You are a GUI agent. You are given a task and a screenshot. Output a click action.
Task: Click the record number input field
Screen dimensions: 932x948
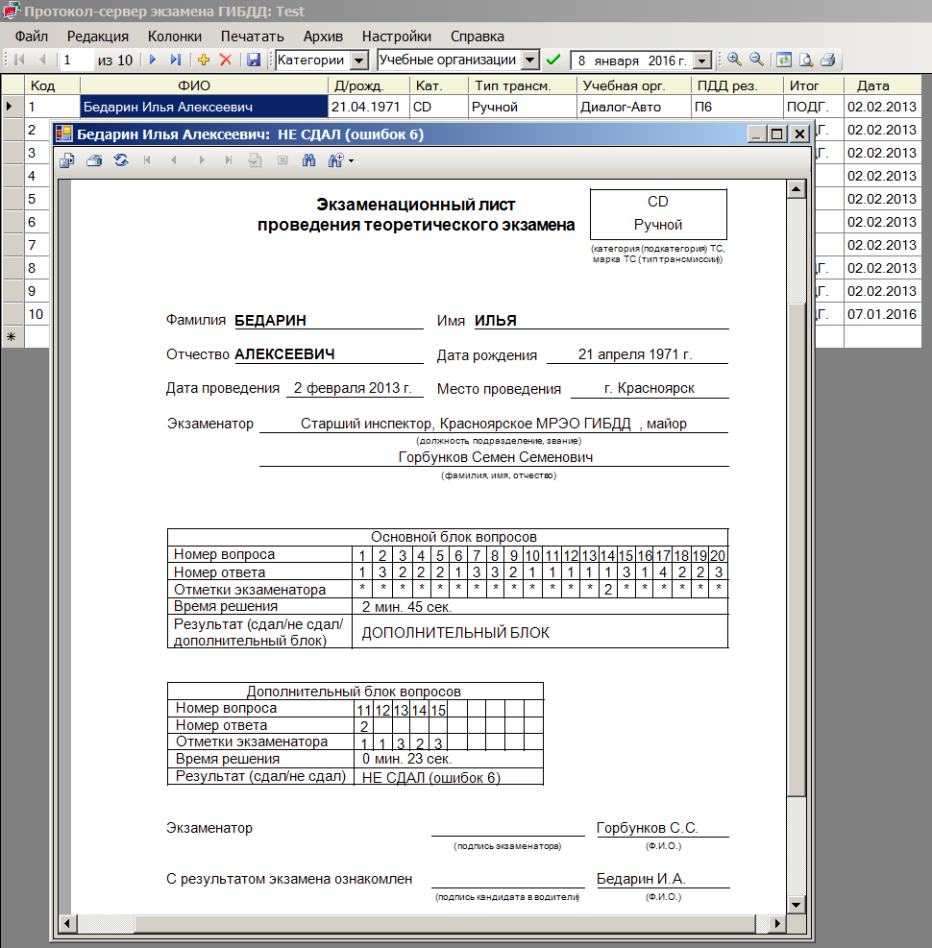click(x=77, y=60)
